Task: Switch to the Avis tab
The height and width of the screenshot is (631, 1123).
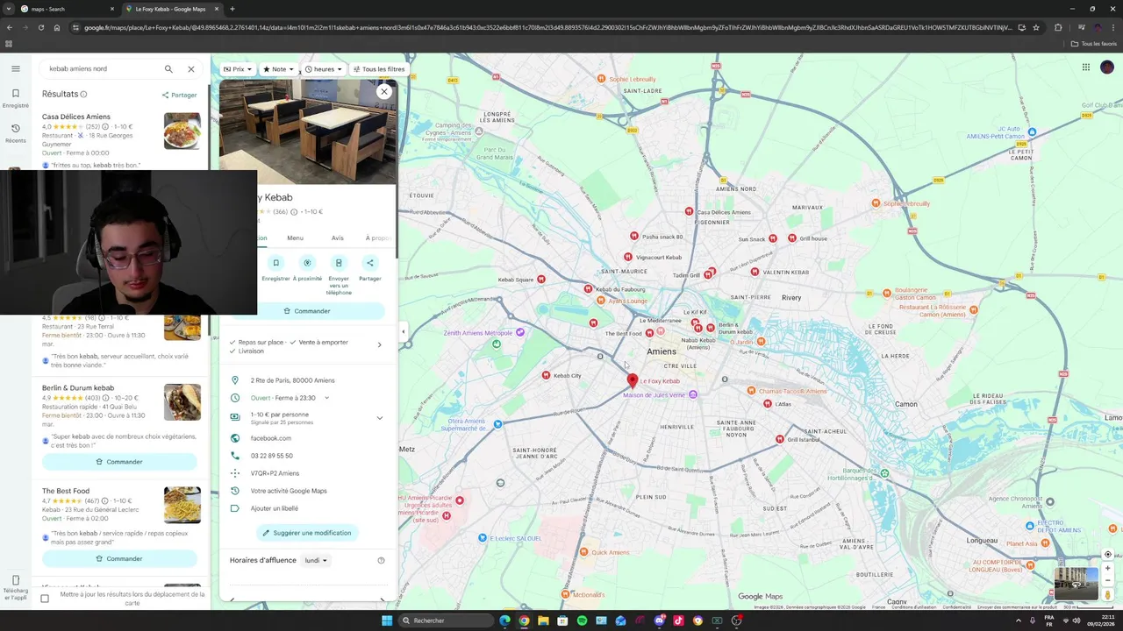Action: pos(338,238)
